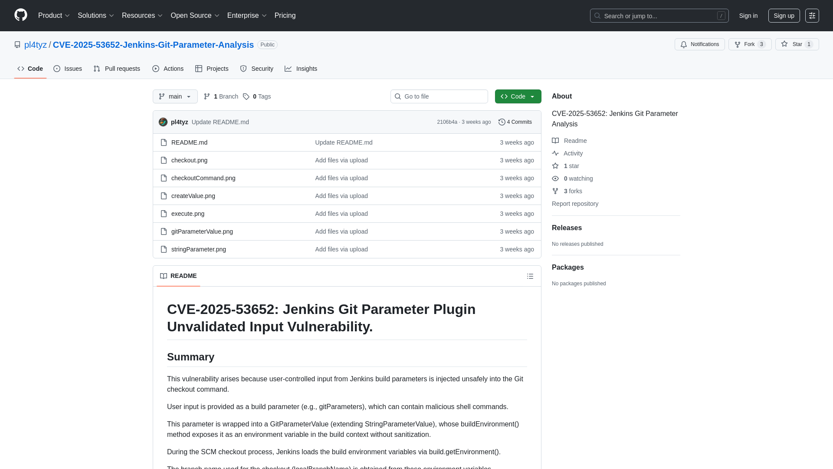The image size is (833, 469).
Task: Click the Sign in link
Action: [x=748, y=16]
